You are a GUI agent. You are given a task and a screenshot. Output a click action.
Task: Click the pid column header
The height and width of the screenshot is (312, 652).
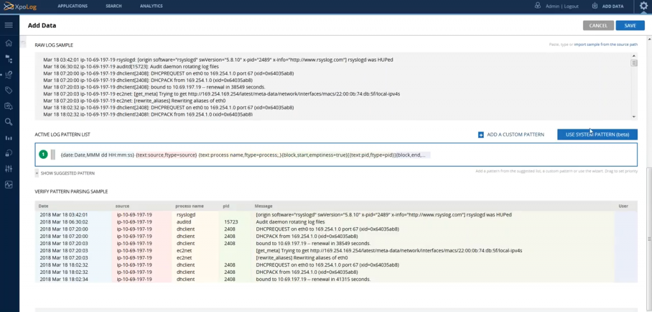click(x=226, y=206)
